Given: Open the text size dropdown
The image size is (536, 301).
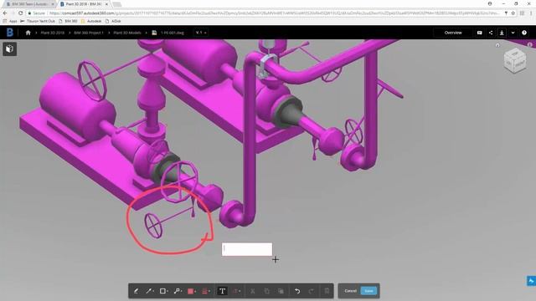Looking at the screenshot, I should 236,291.
